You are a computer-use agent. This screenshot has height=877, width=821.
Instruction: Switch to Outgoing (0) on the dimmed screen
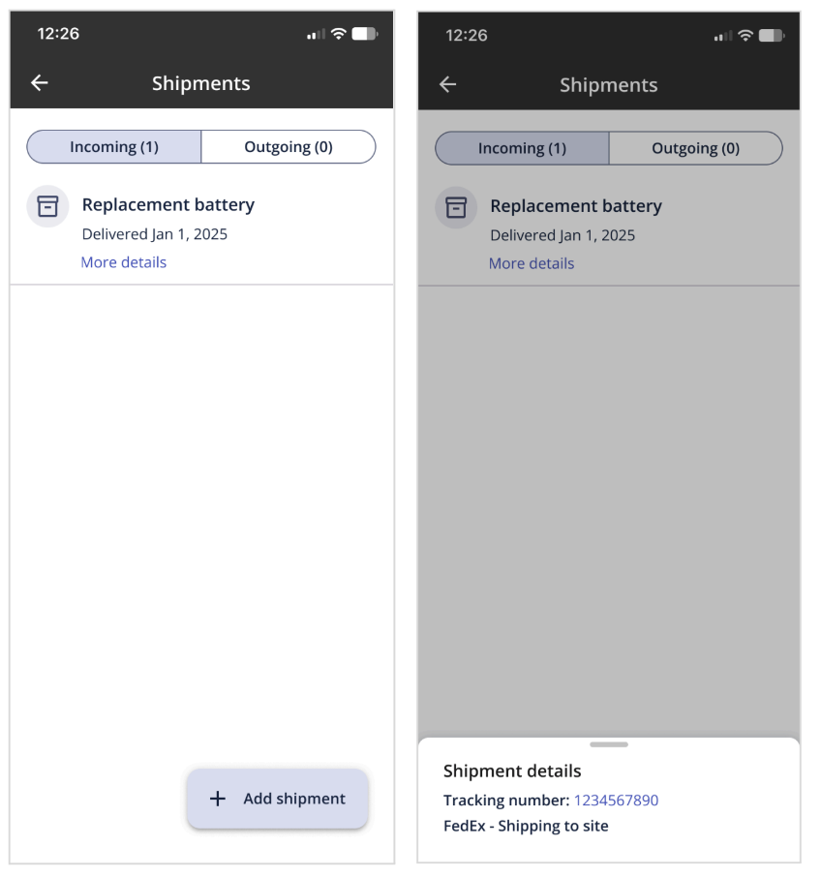tap(695, 148)
